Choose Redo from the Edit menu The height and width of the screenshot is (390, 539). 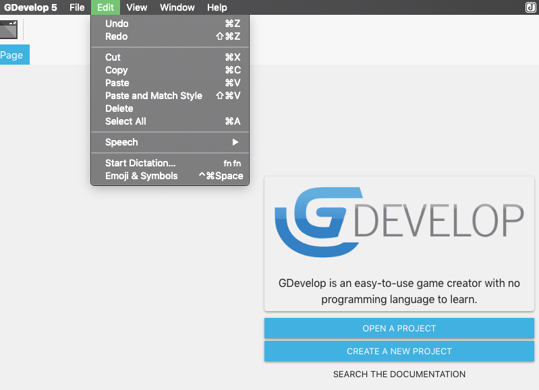[x=170, y=36]
